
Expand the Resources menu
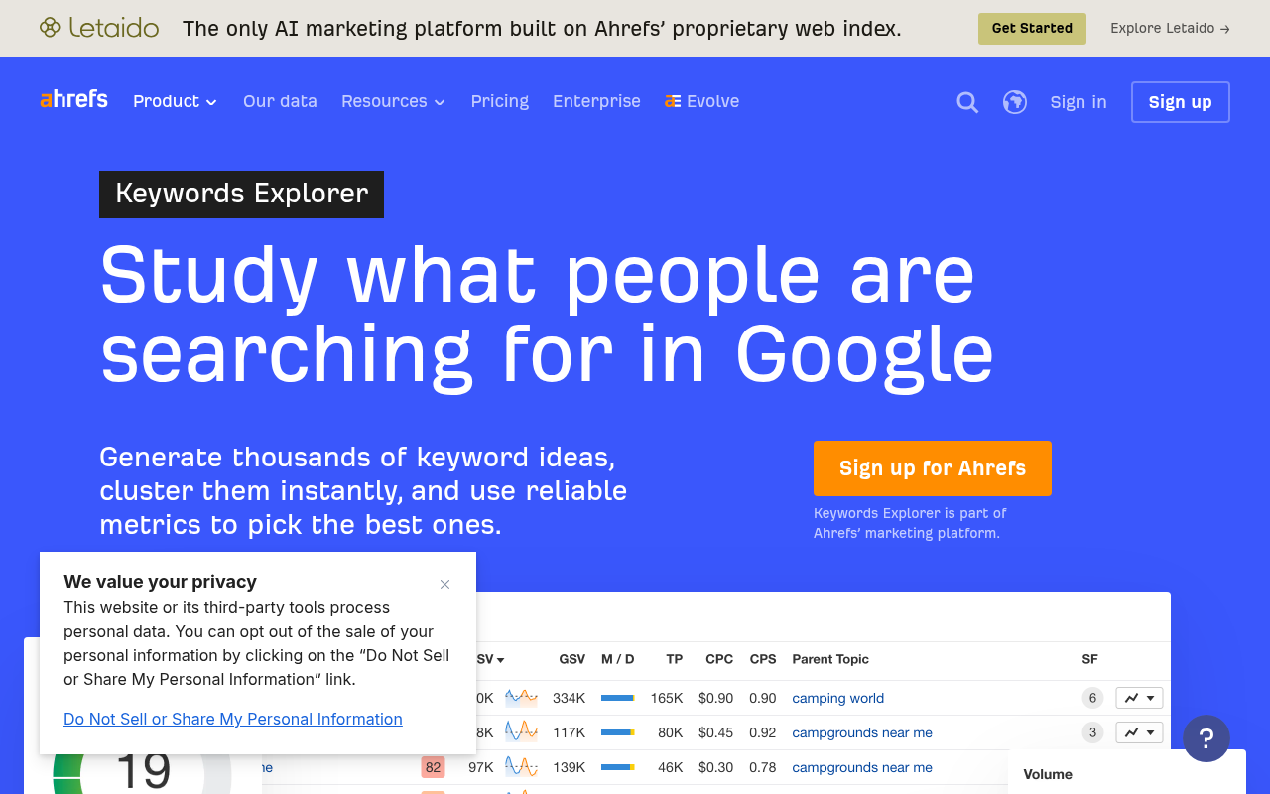(x=393, y=101)
